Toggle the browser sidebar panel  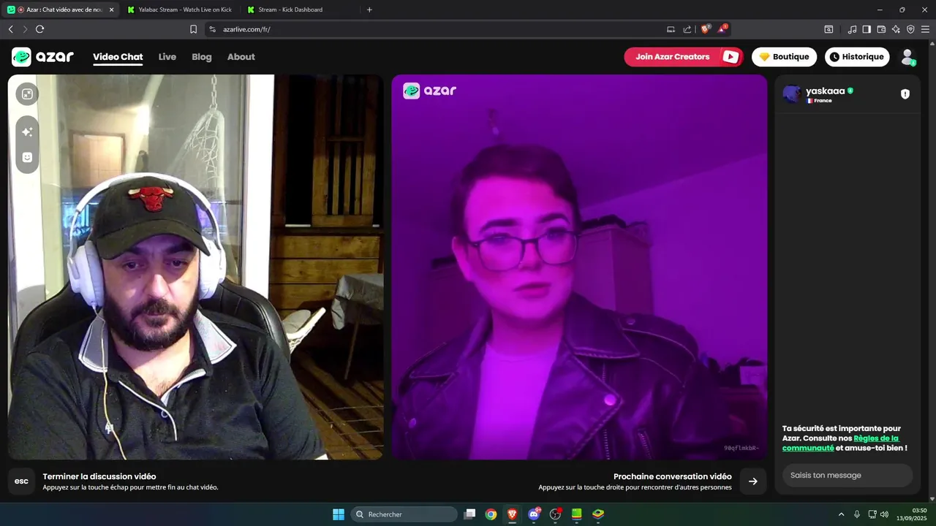[867, 29]
